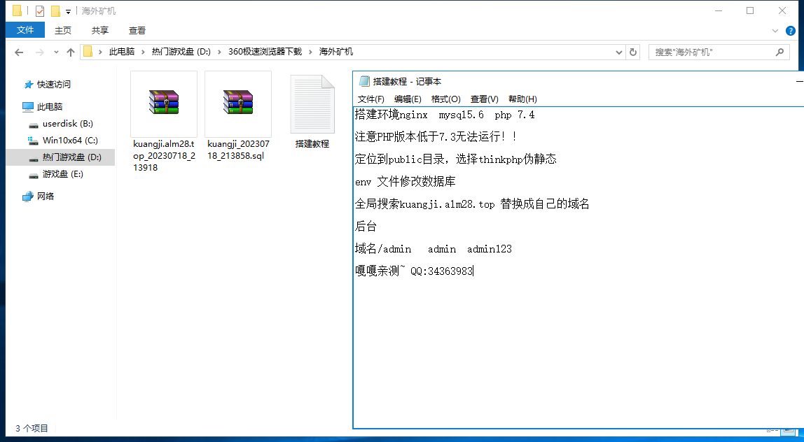
Task: Open the 文件 ribbon tab
Action: (25, 30)
